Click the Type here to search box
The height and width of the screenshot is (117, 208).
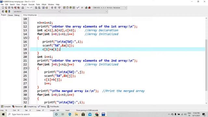click(30, 114)
